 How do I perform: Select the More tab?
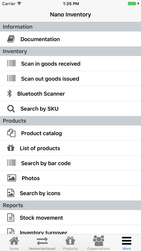(127, 243)
